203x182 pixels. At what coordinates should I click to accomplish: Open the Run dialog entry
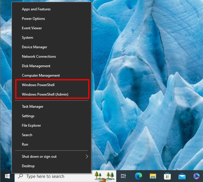click(51, 144)
